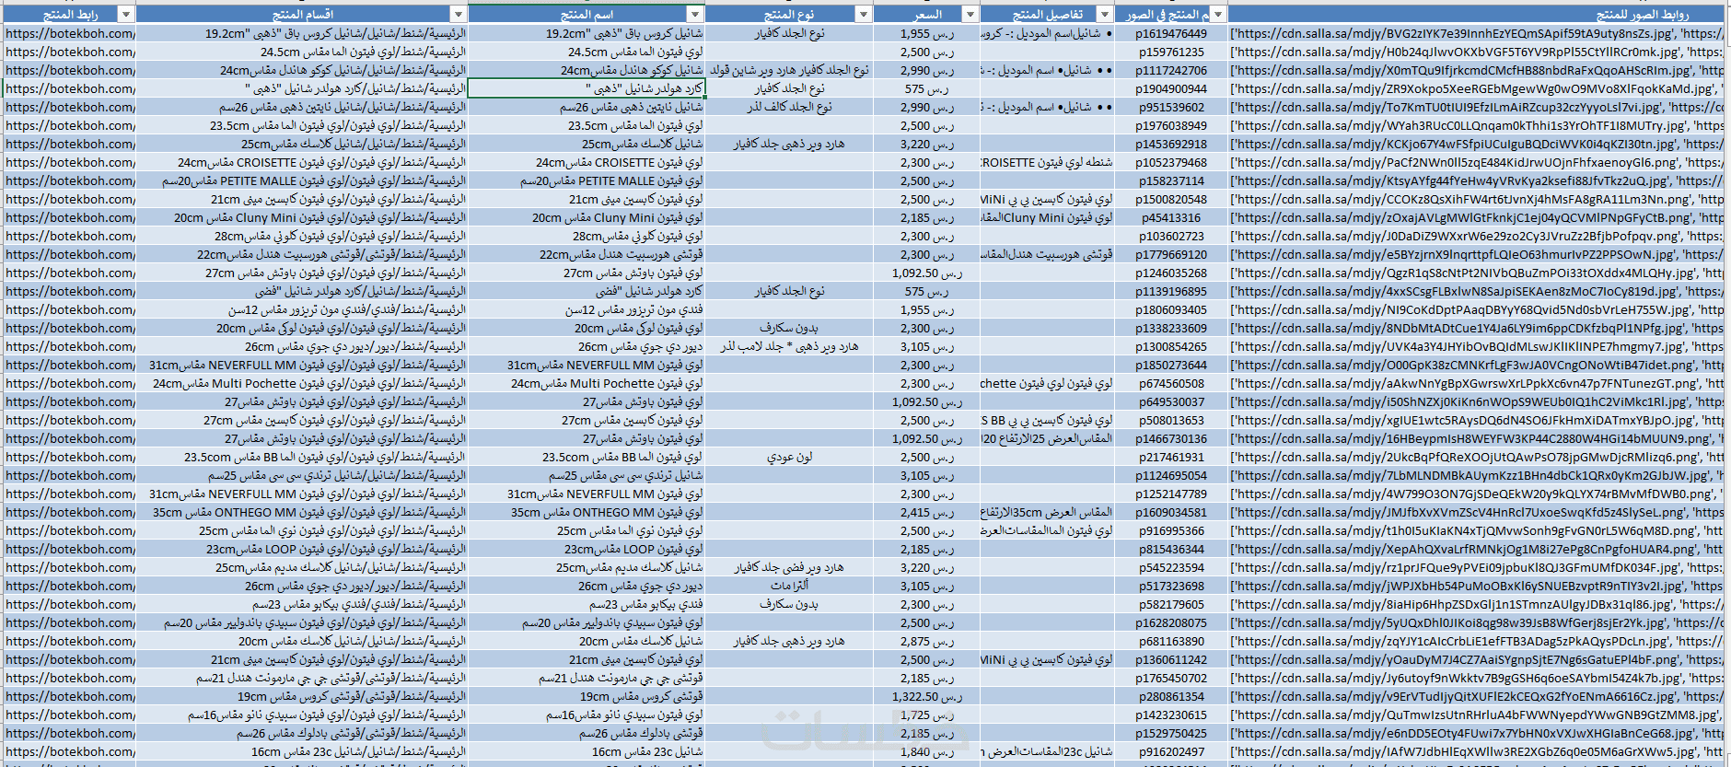Select product code cell p1976038949
Screen dimensions: 1731x767
coord(1171,125)
